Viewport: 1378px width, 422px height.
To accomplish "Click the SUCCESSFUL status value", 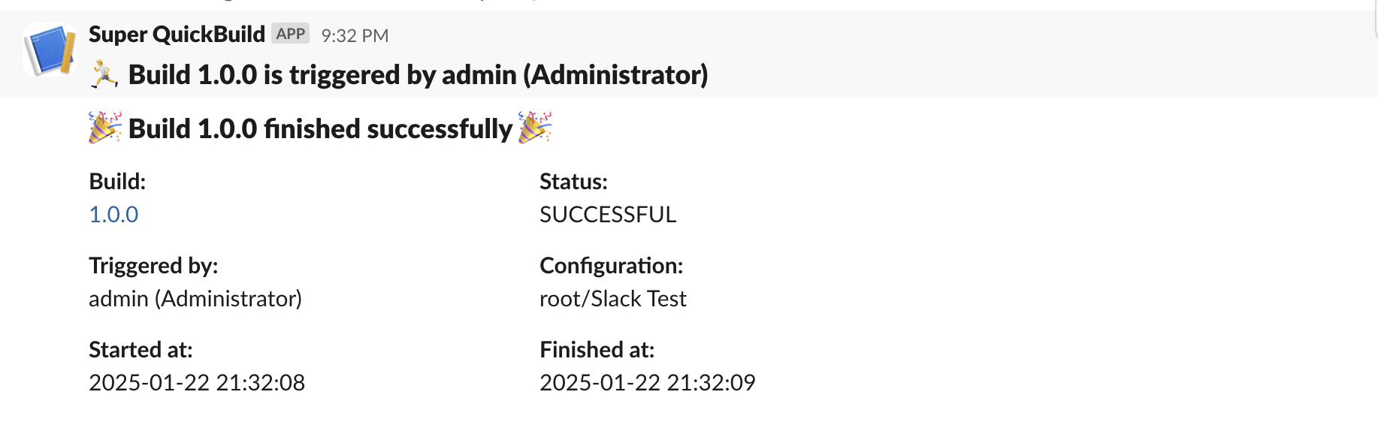I will (x=608, y=215).
